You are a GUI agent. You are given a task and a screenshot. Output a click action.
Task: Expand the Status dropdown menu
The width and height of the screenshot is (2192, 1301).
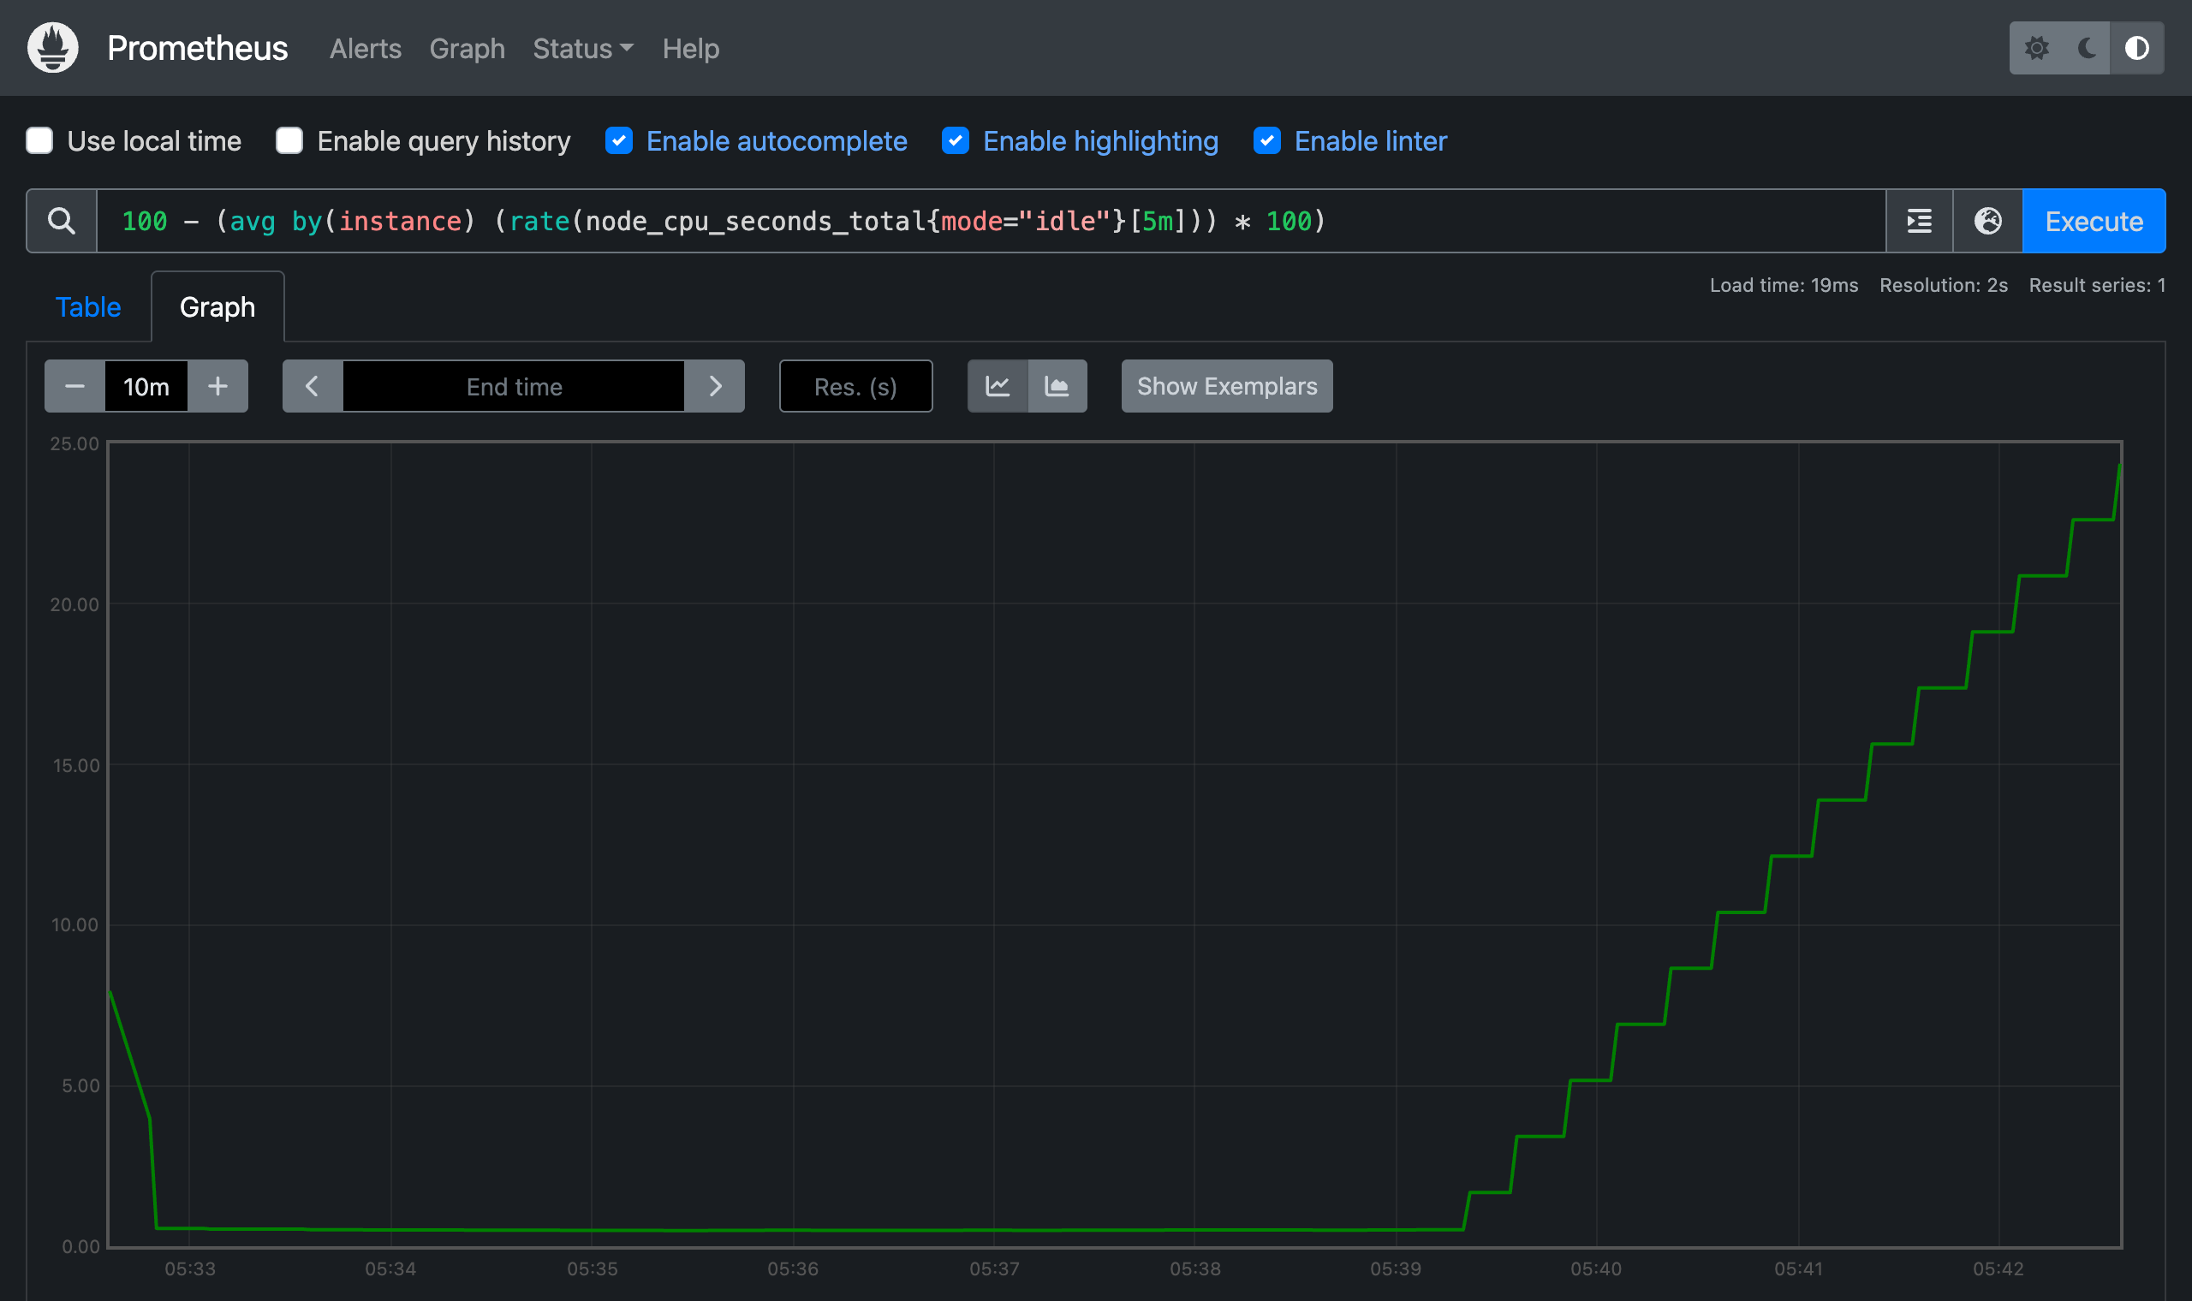click(x=583, y=48)
